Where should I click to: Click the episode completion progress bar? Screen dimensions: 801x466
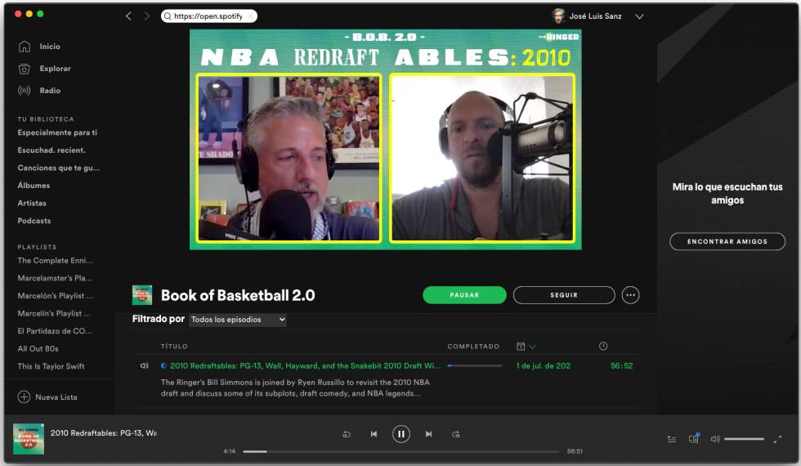[475, 366]
